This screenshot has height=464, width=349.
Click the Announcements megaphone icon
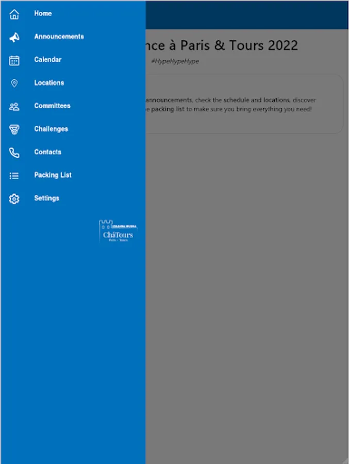(14, 37)
